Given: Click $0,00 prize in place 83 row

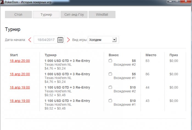Looking at the screenshot, I should (174, 61).
